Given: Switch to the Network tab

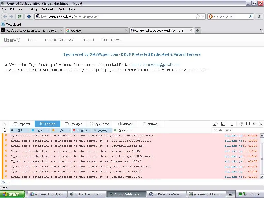Looking at the screenshot, I should click(x=151, y=124).
